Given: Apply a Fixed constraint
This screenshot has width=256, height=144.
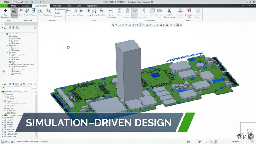Looking at the screenshot, I should point(40,12).
